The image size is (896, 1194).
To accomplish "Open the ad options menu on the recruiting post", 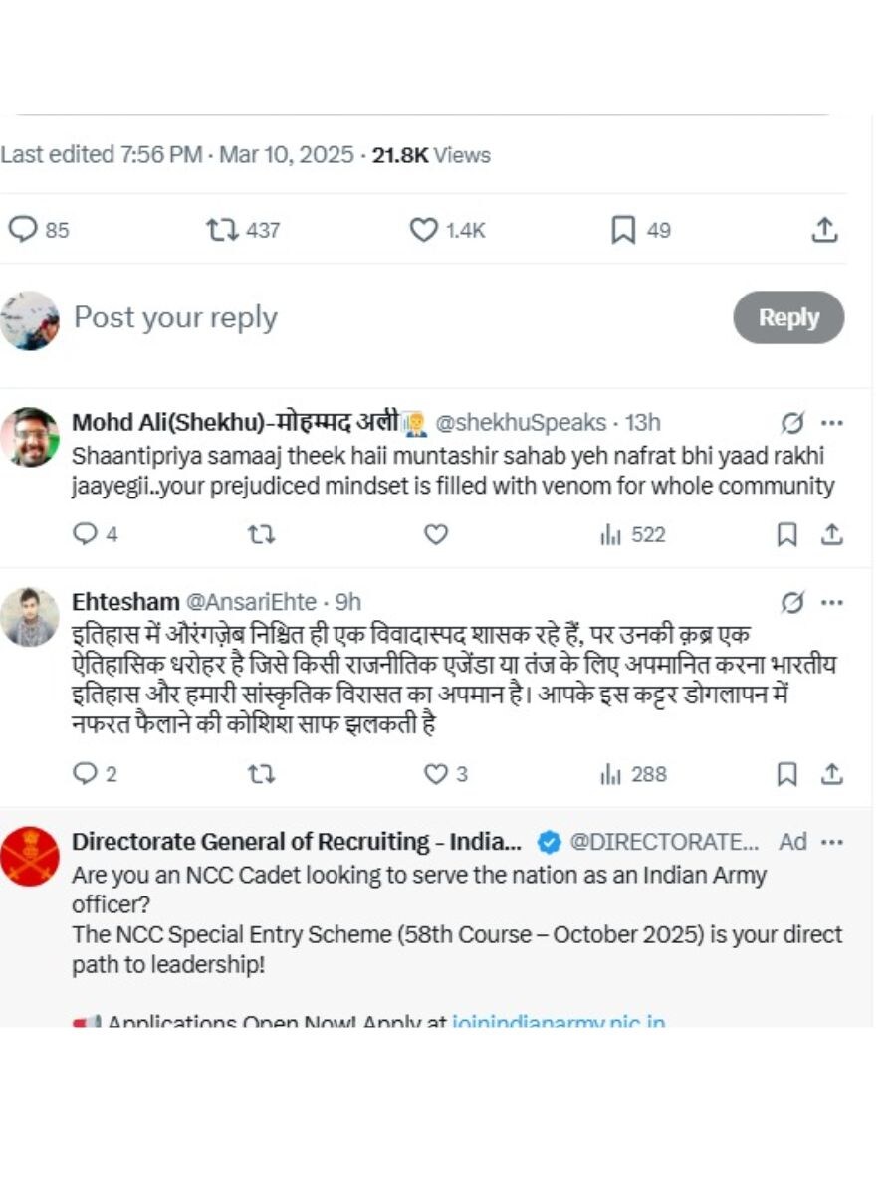I will [830, 842].
